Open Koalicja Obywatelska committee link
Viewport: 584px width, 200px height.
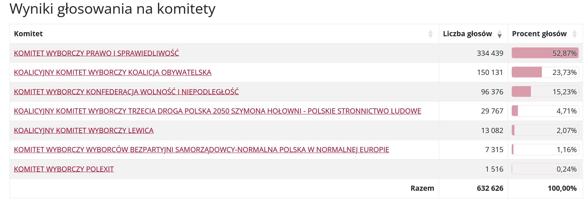pyautogui.click(x=113, y=72)
